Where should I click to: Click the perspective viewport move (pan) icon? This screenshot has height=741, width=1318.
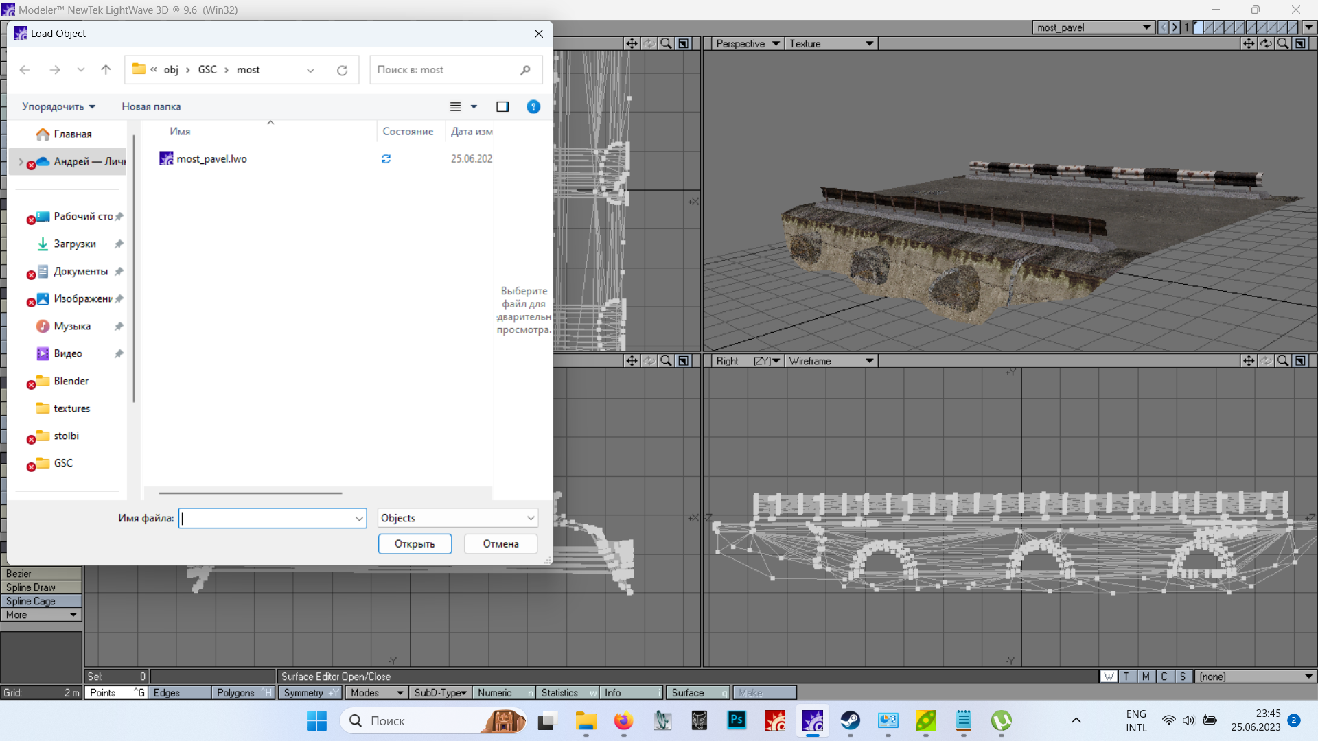pyautogui.click(x=1249, y=44)
